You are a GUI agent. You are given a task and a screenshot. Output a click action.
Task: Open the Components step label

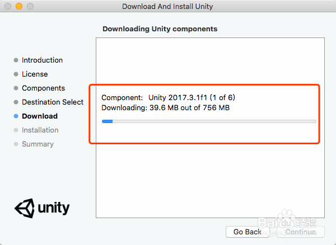[43, 88]
